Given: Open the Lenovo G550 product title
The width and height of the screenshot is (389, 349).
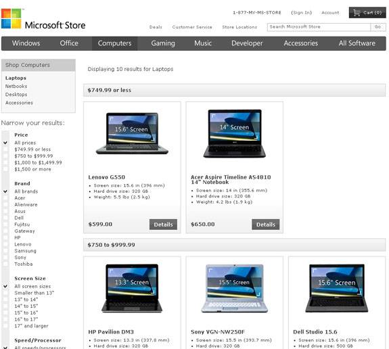Looking at the screenshot, I should 107,177.
